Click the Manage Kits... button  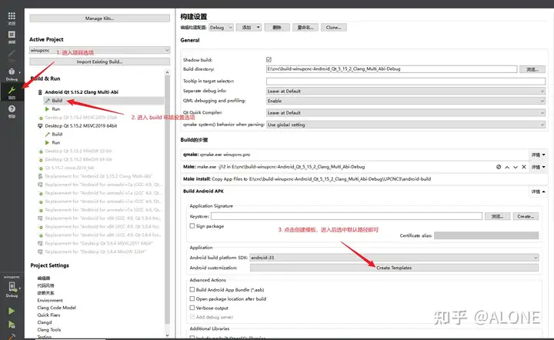[99, 18]
